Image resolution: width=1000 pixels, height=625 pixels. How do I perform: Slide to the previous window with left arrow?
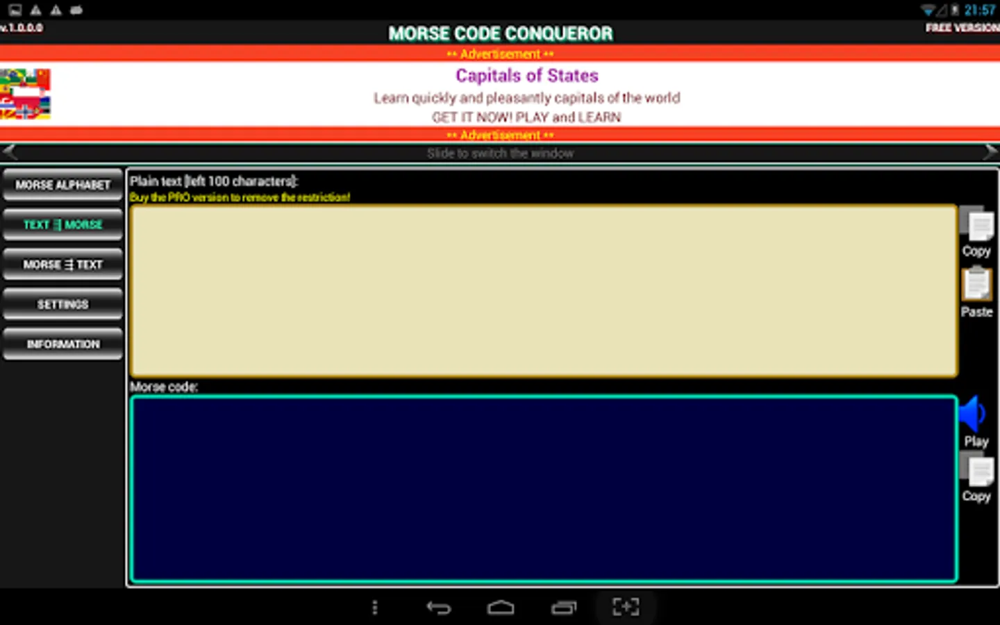[10, 153]
